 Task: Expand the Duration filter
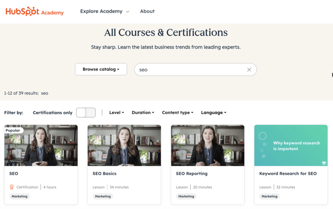[143, 113]
